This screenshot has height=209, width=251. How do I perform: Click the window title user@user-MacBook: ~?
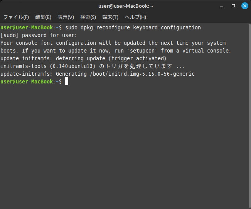(126, 6)
